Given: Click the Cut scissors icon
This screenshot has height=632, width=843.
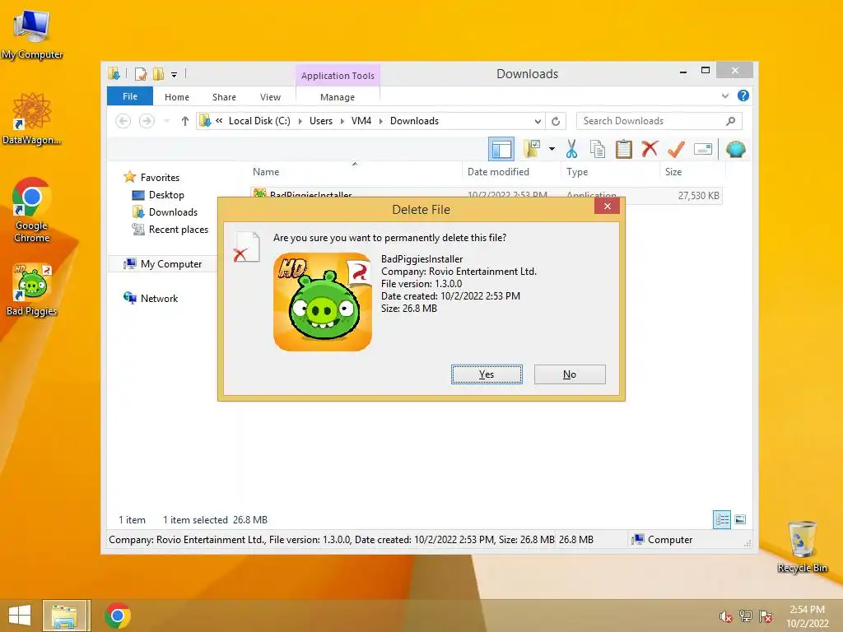Looking at the screenshot, I should pos(571,149).
